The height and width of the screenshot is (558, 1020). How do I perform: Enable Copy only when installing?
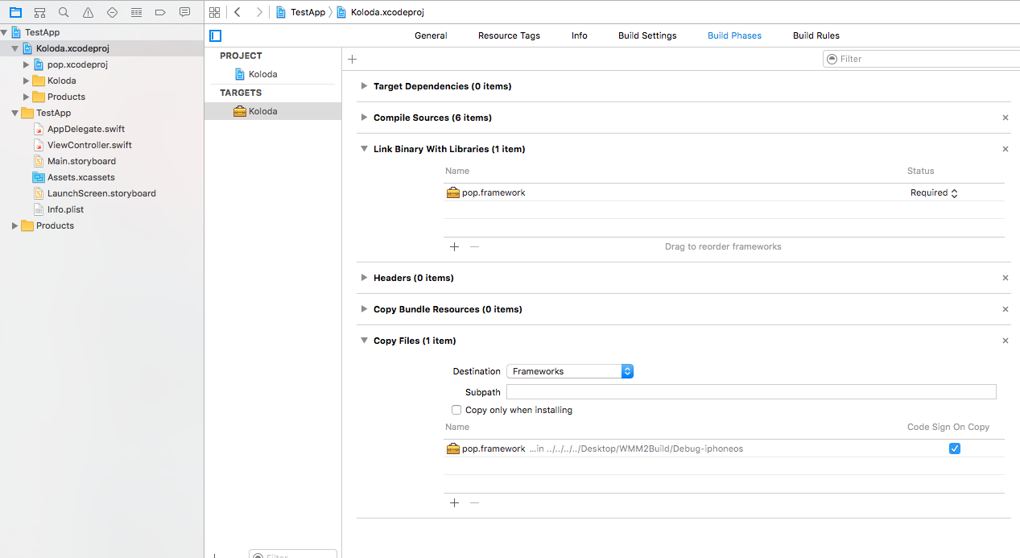coord(456,410)
